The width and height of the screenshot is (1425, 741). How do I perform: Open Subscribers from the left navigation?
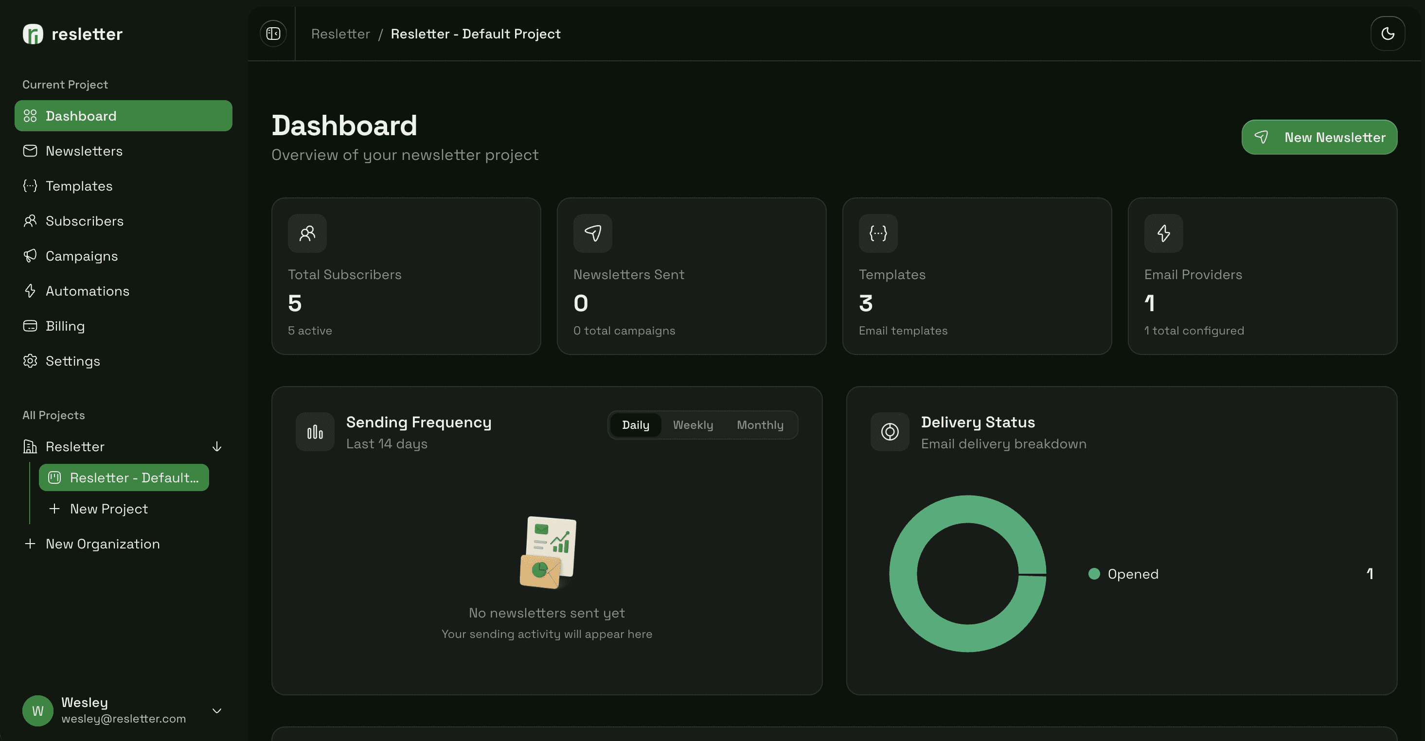pyautogui.click(x=85, y=221)
